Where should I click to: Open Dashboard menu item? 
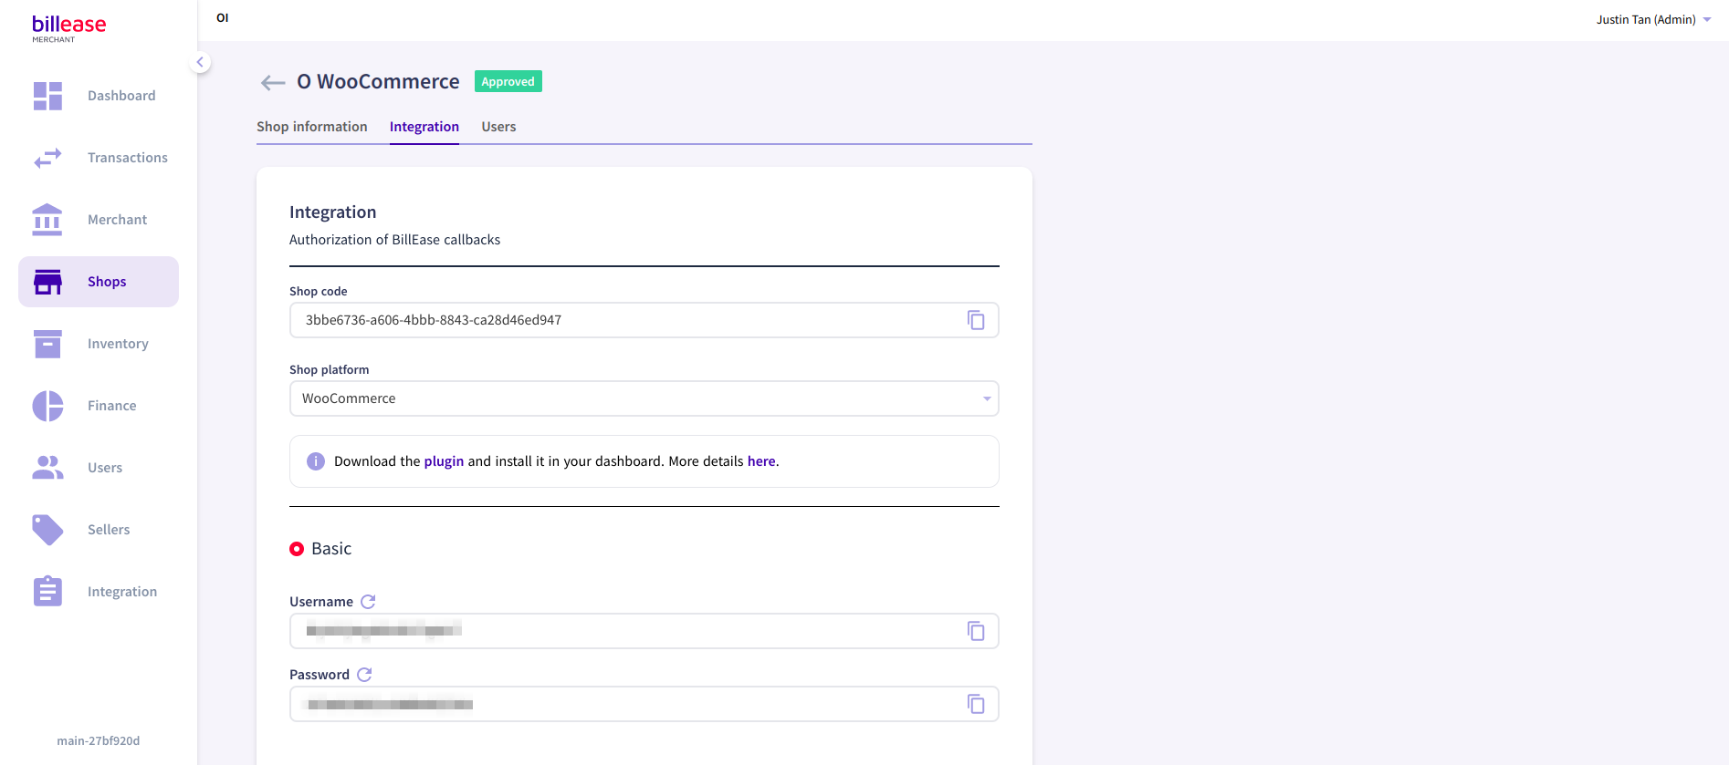point(99,96)
